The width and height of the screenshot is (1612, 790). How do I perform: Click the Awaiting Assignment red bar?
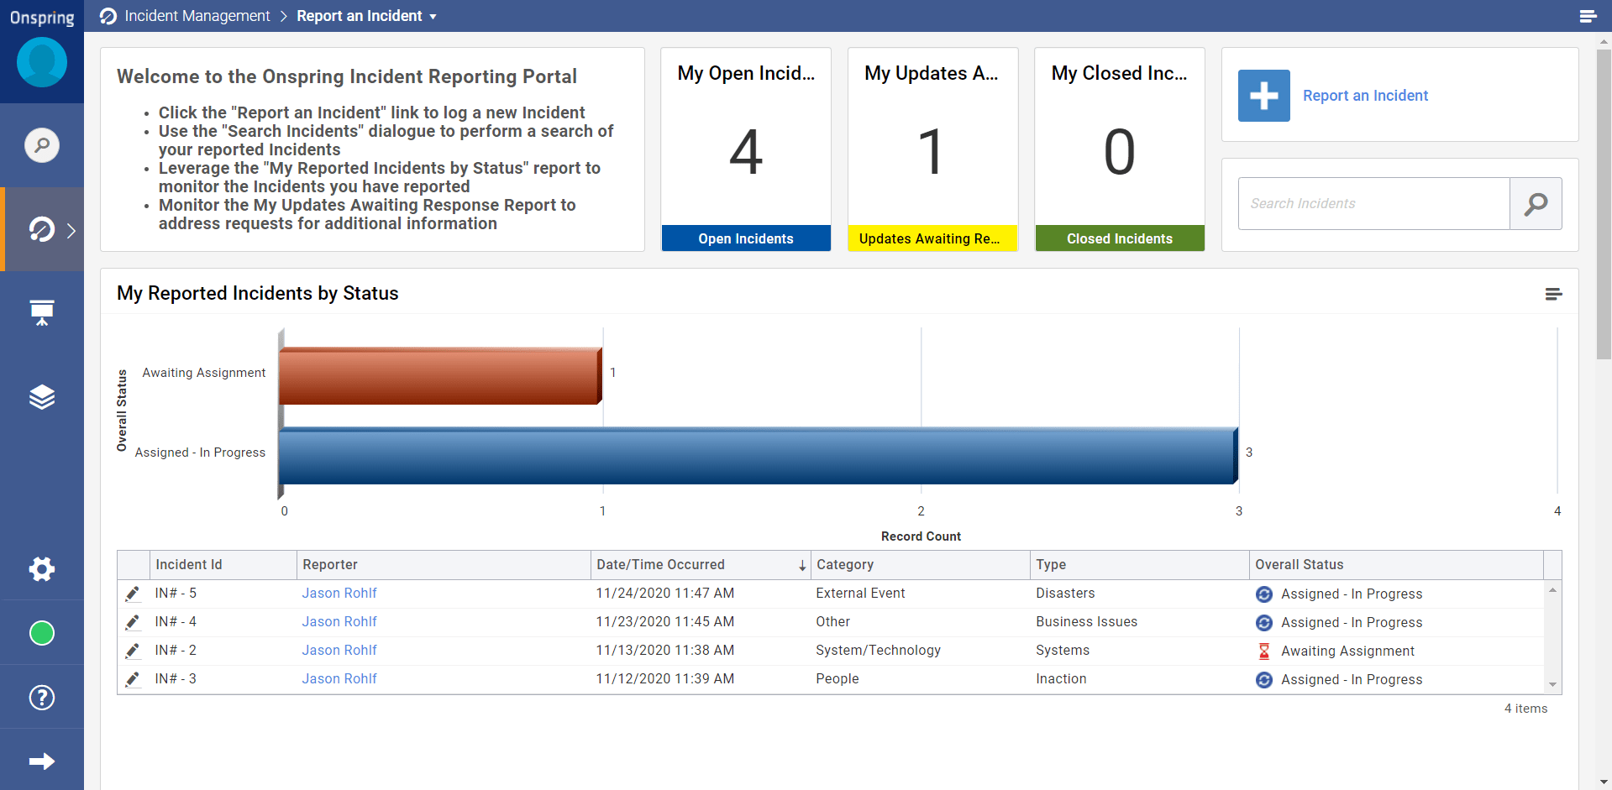[x=440, y=375]
